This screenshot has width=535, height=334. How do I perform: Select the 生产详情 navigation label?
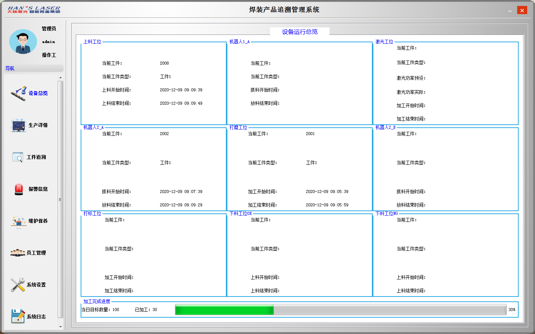pos(38,125)
